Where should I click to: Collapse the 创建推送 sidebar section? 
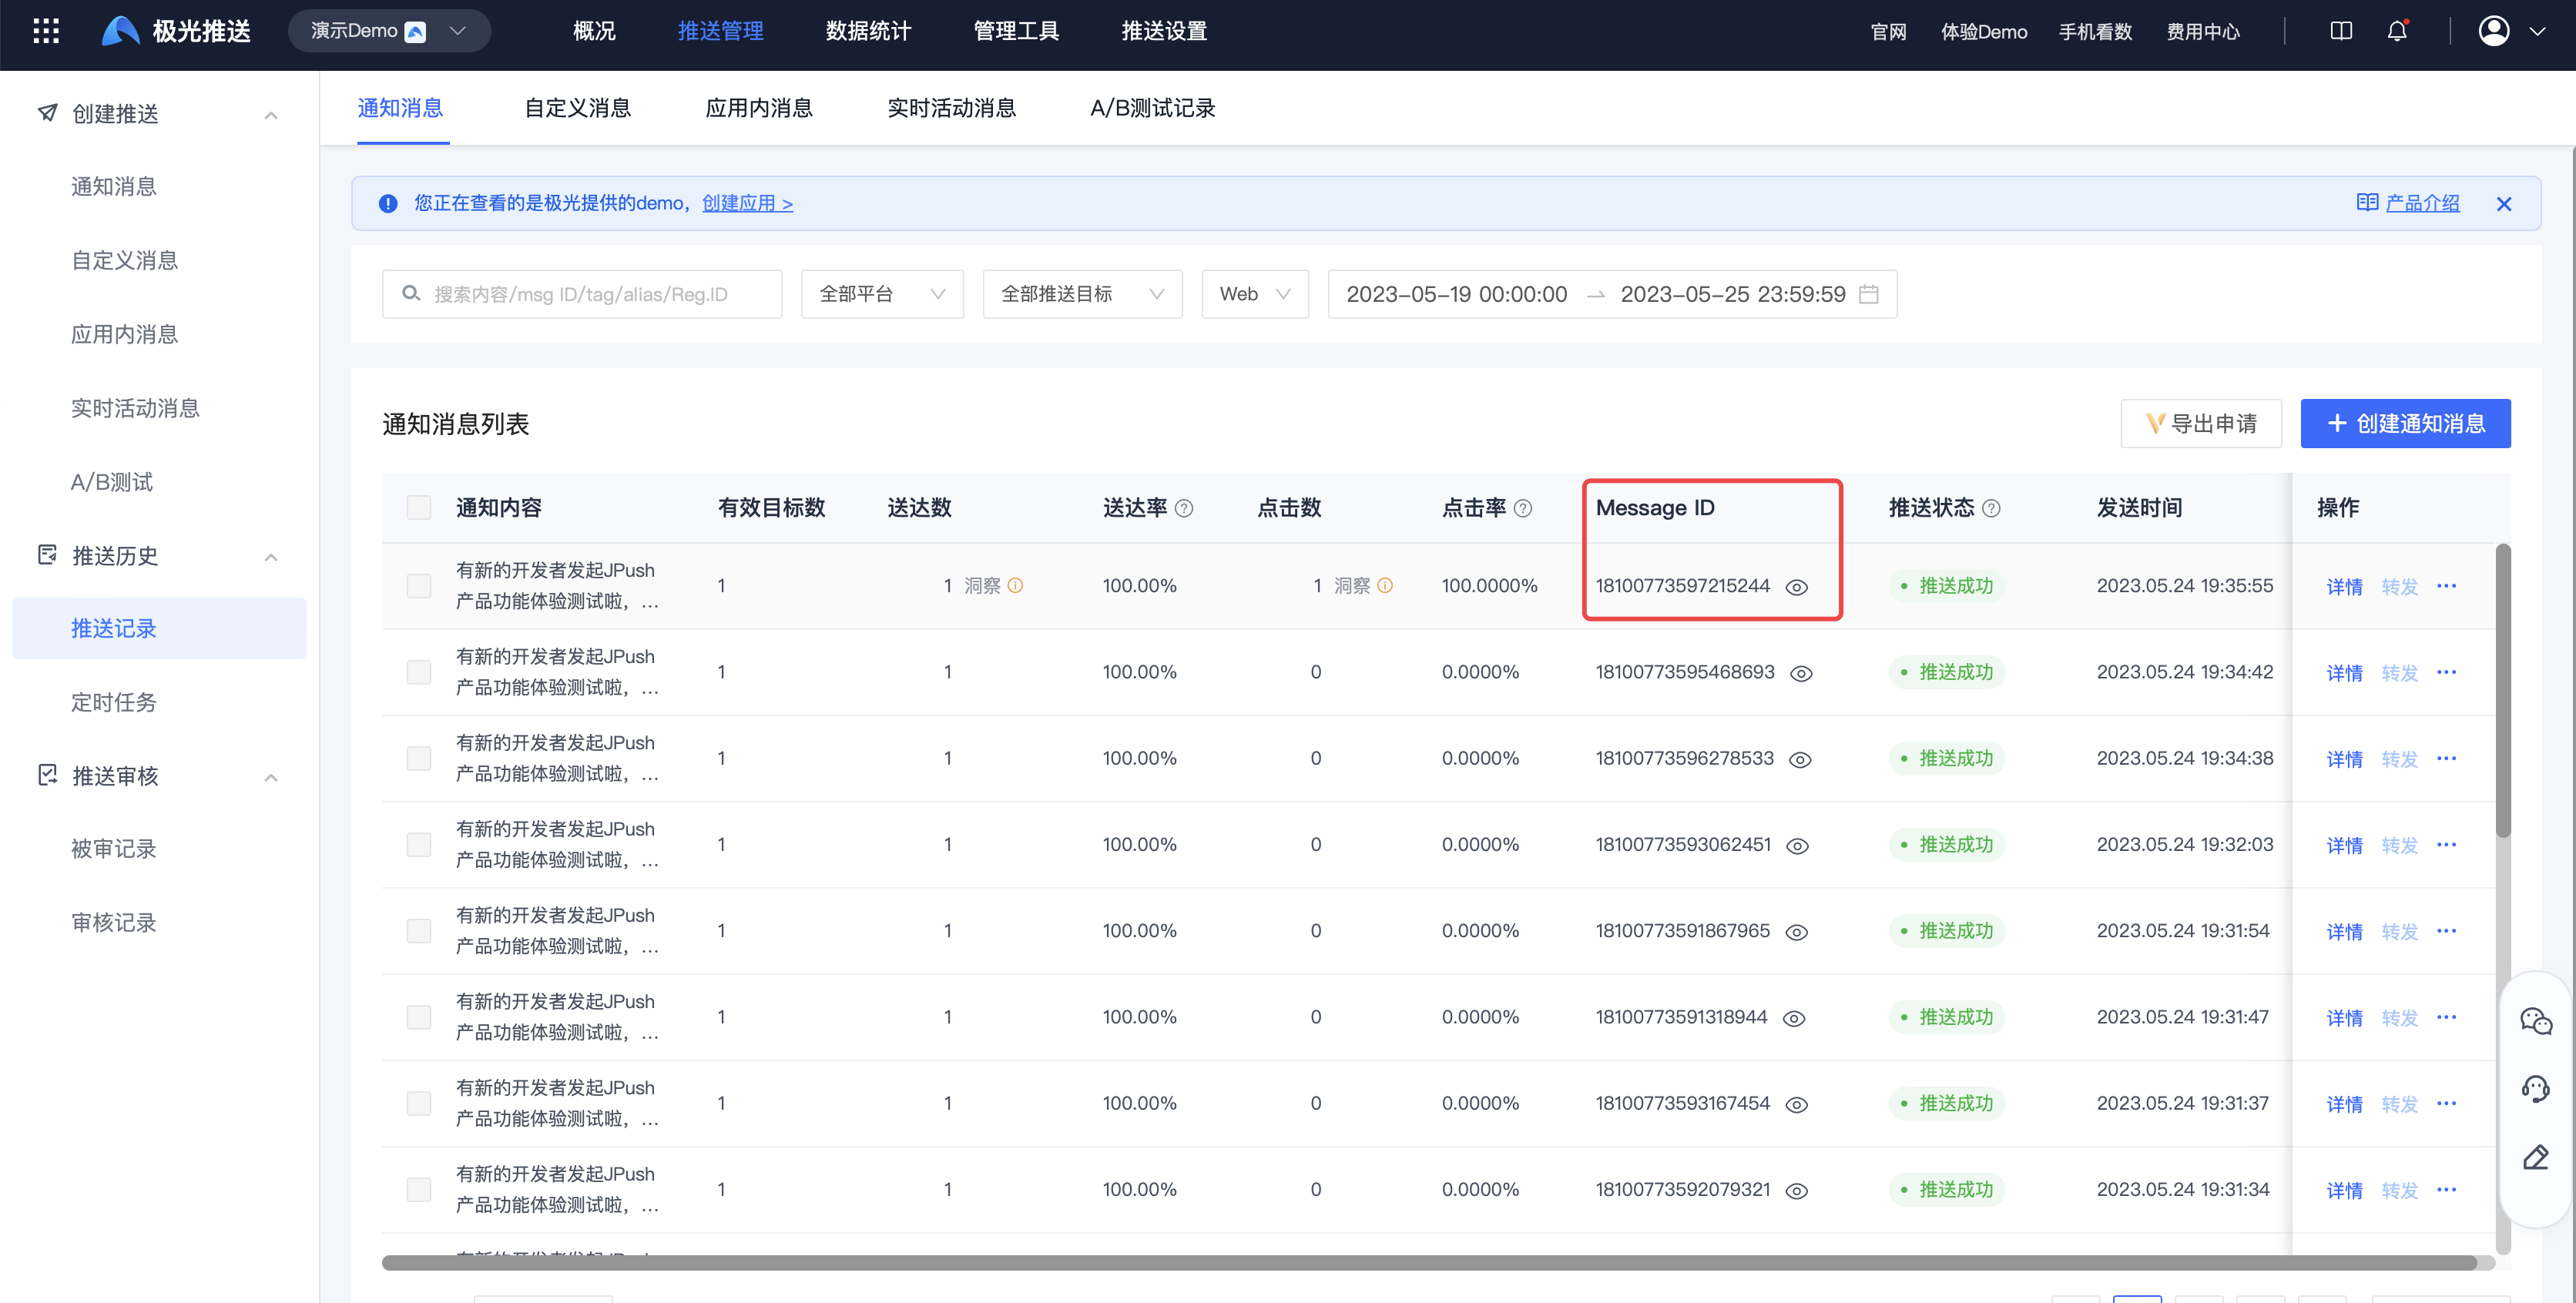(271, 116)
